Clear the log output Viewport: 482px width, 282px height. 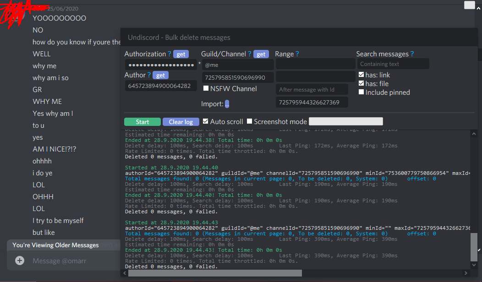(x=181, y=122)
